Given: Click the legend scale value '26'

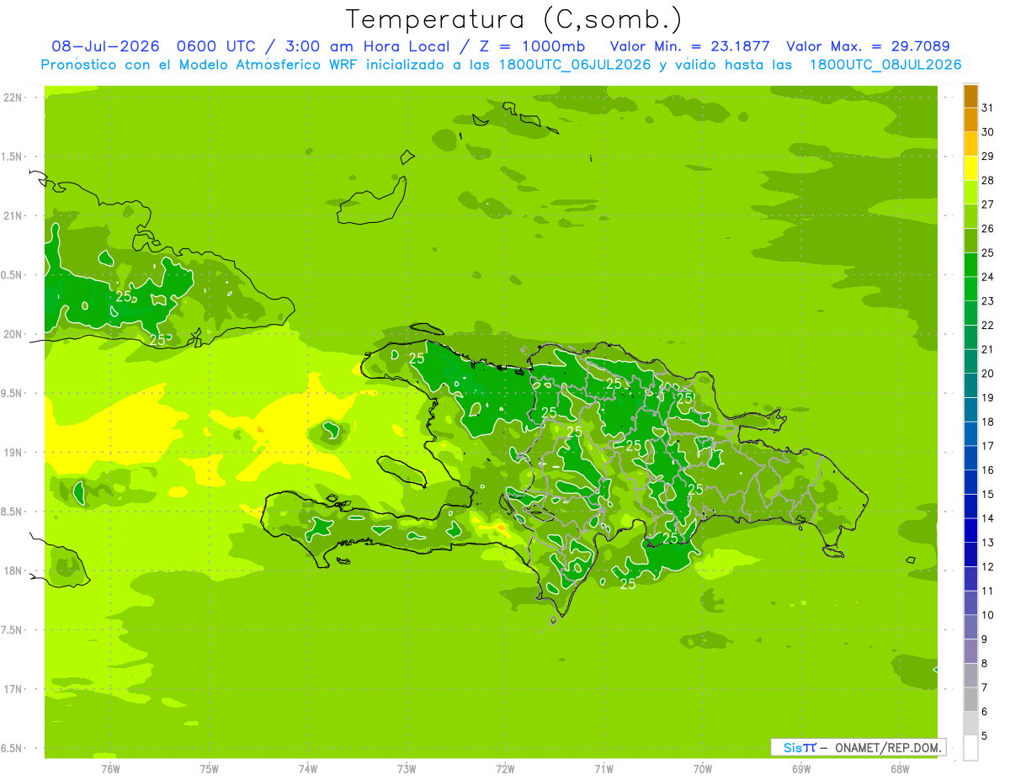Looking at the screenshot, I should [x=988, y=229].
